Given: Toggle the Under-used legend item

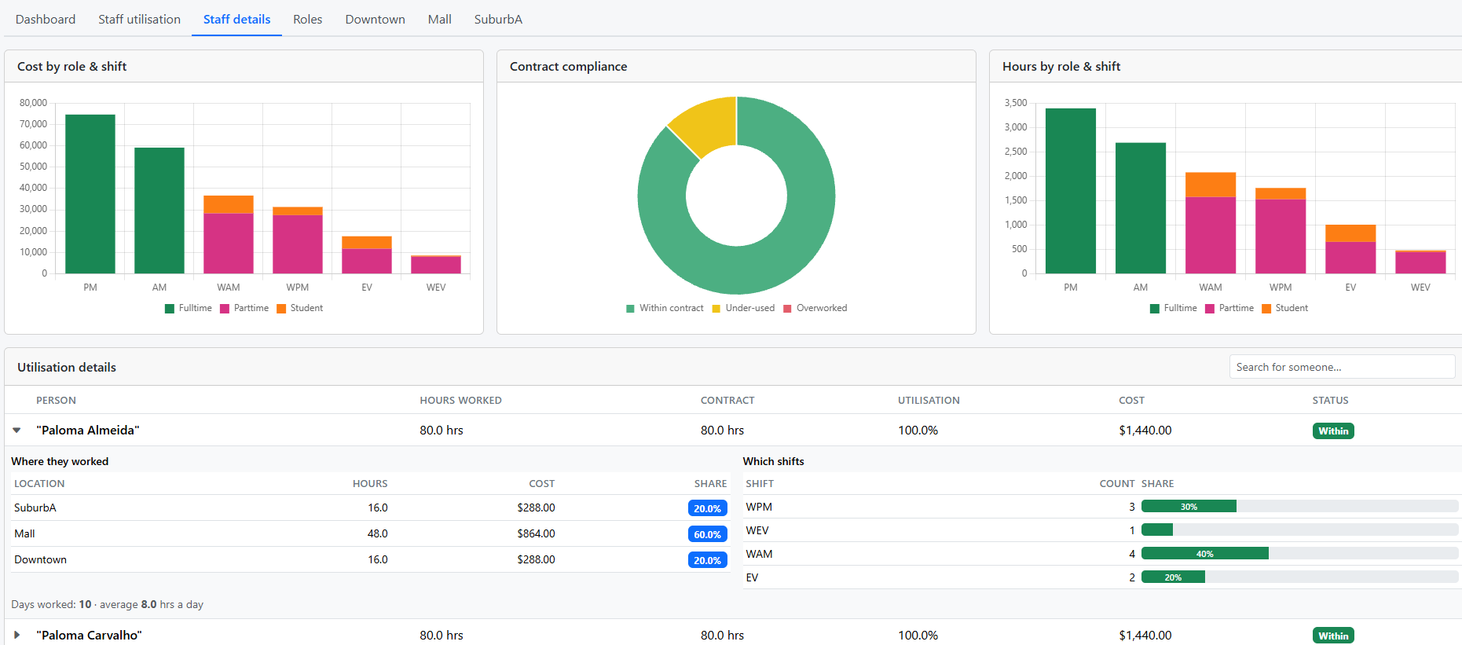Looking at the screenshot, I should tap(743, 308).
